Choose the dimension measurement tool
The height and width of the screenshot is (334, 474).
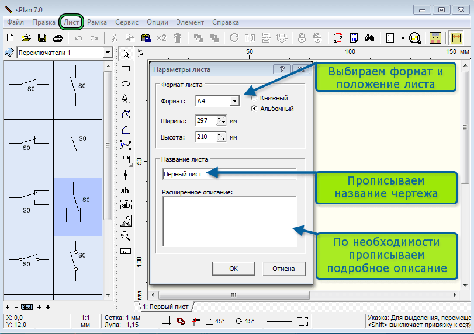click(126, 159)
